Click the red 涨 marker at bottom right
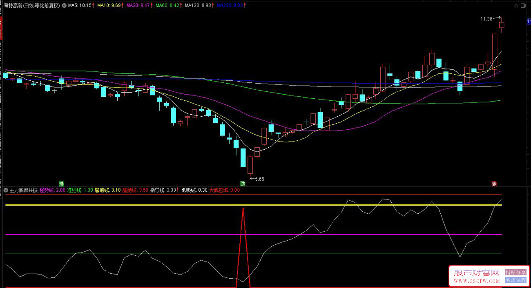The height and width of the screenshot is (288, 531). (494, 184)
